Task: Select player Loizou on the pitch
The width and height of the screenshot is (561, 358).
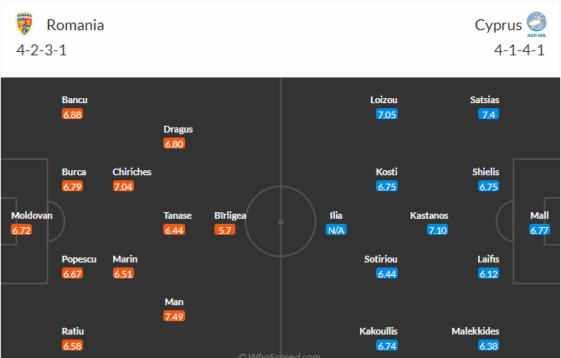Action: (383, 100)
